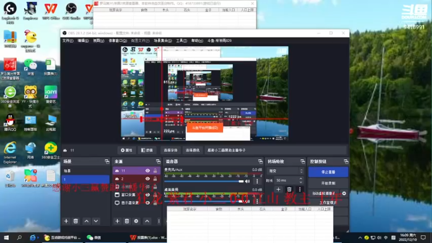Open source properties gear in sources toolbar
The image size is (432, 243).
click(136, 221)
